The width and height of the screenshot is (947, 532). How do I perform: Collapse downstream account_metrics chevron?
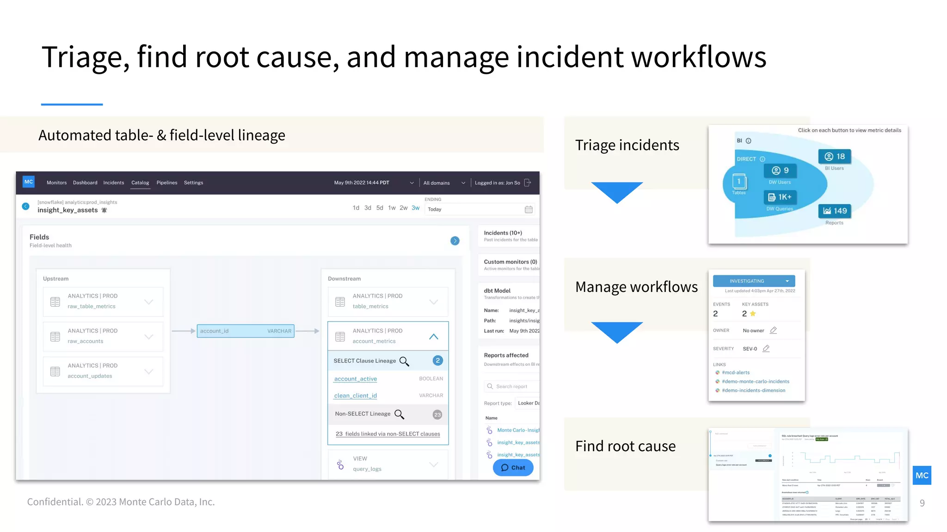click(433, 337)
